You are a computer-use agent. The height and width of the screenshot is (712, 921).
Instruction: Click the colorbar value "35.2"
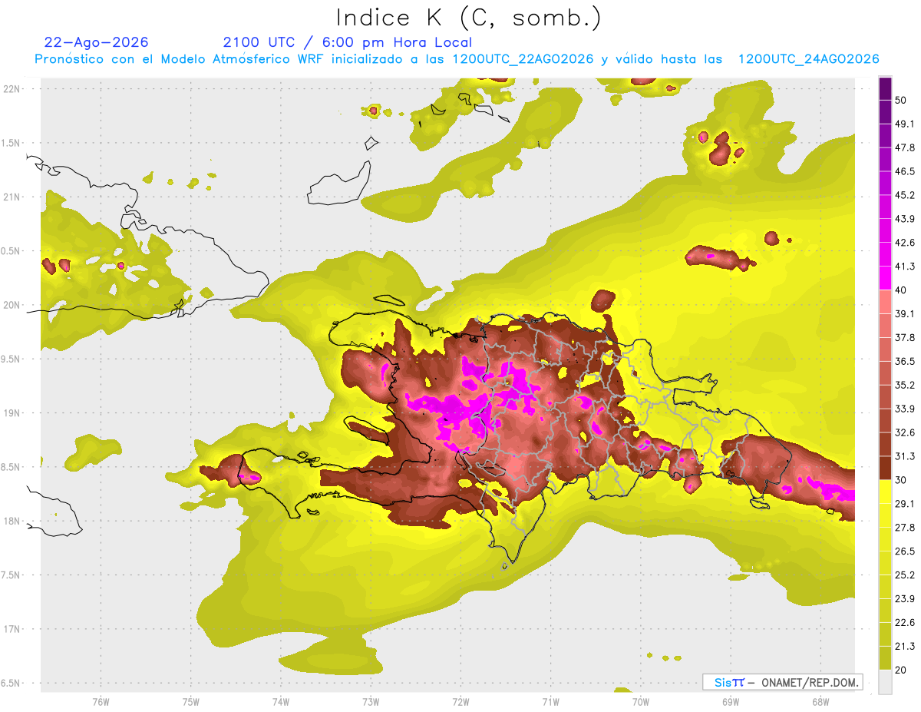(905, 385)
